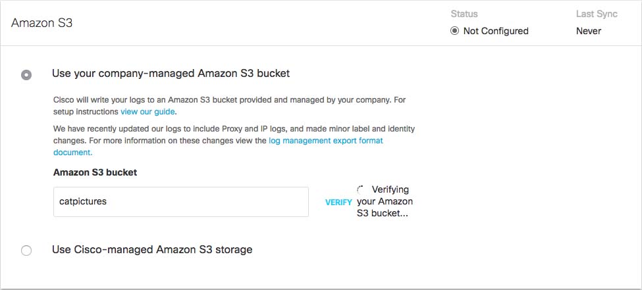Click into the catpictures bucket name field
Screen dimensions: 642x290
pyautogui.click(x=180, y=202)
